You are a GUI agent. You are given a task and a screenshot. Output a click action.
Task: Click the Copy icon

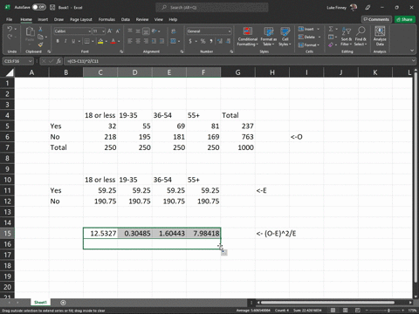coord(40,37)
